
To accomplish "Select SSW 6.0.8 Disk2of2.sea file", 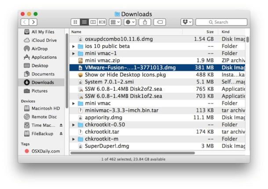I will [x=157, y=89].
